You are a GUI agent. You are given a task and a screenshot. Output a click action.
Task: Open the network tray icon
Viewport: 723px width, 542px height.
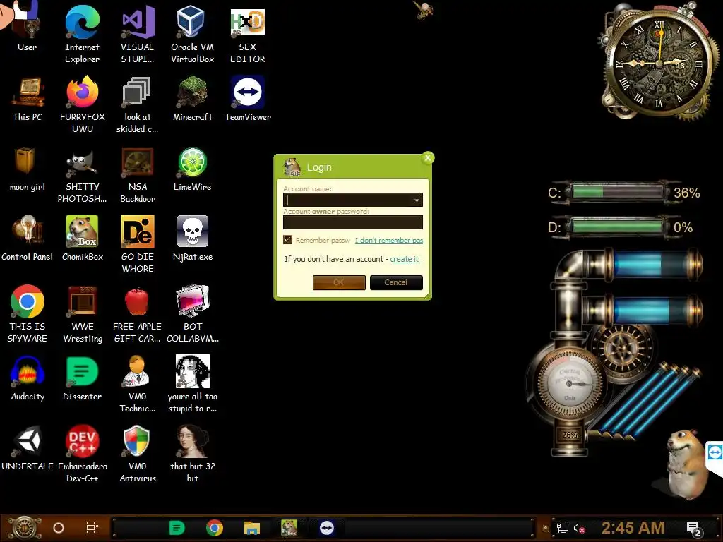click(x=563, y=528)
